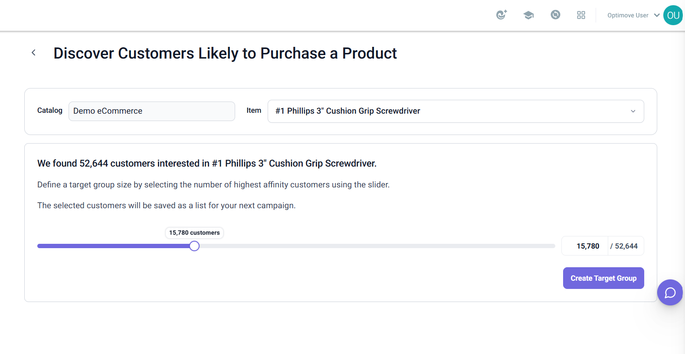Click the 15,780 customers tooltip label
Screen dimensions: 685x354
pos(194,233)
